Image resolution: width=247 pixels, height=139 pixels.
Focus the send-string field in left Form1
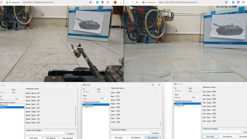coord(45,134)
